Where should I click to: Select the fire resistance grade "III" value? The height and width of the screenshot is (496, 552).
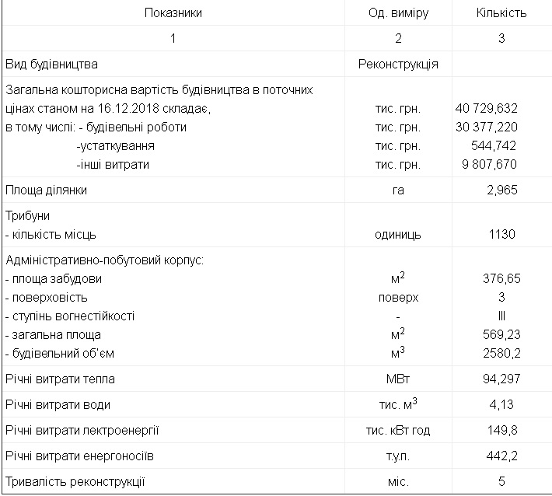[501, 316]
